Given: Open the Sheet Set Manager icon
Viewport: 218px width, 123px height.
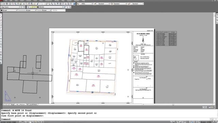Looking at the screenshot, I should (66, 4).
